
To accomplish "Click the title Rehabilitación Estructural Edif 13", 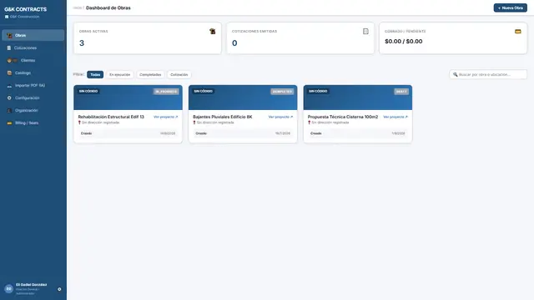I will pyautogui.click(x=111, y=117).
